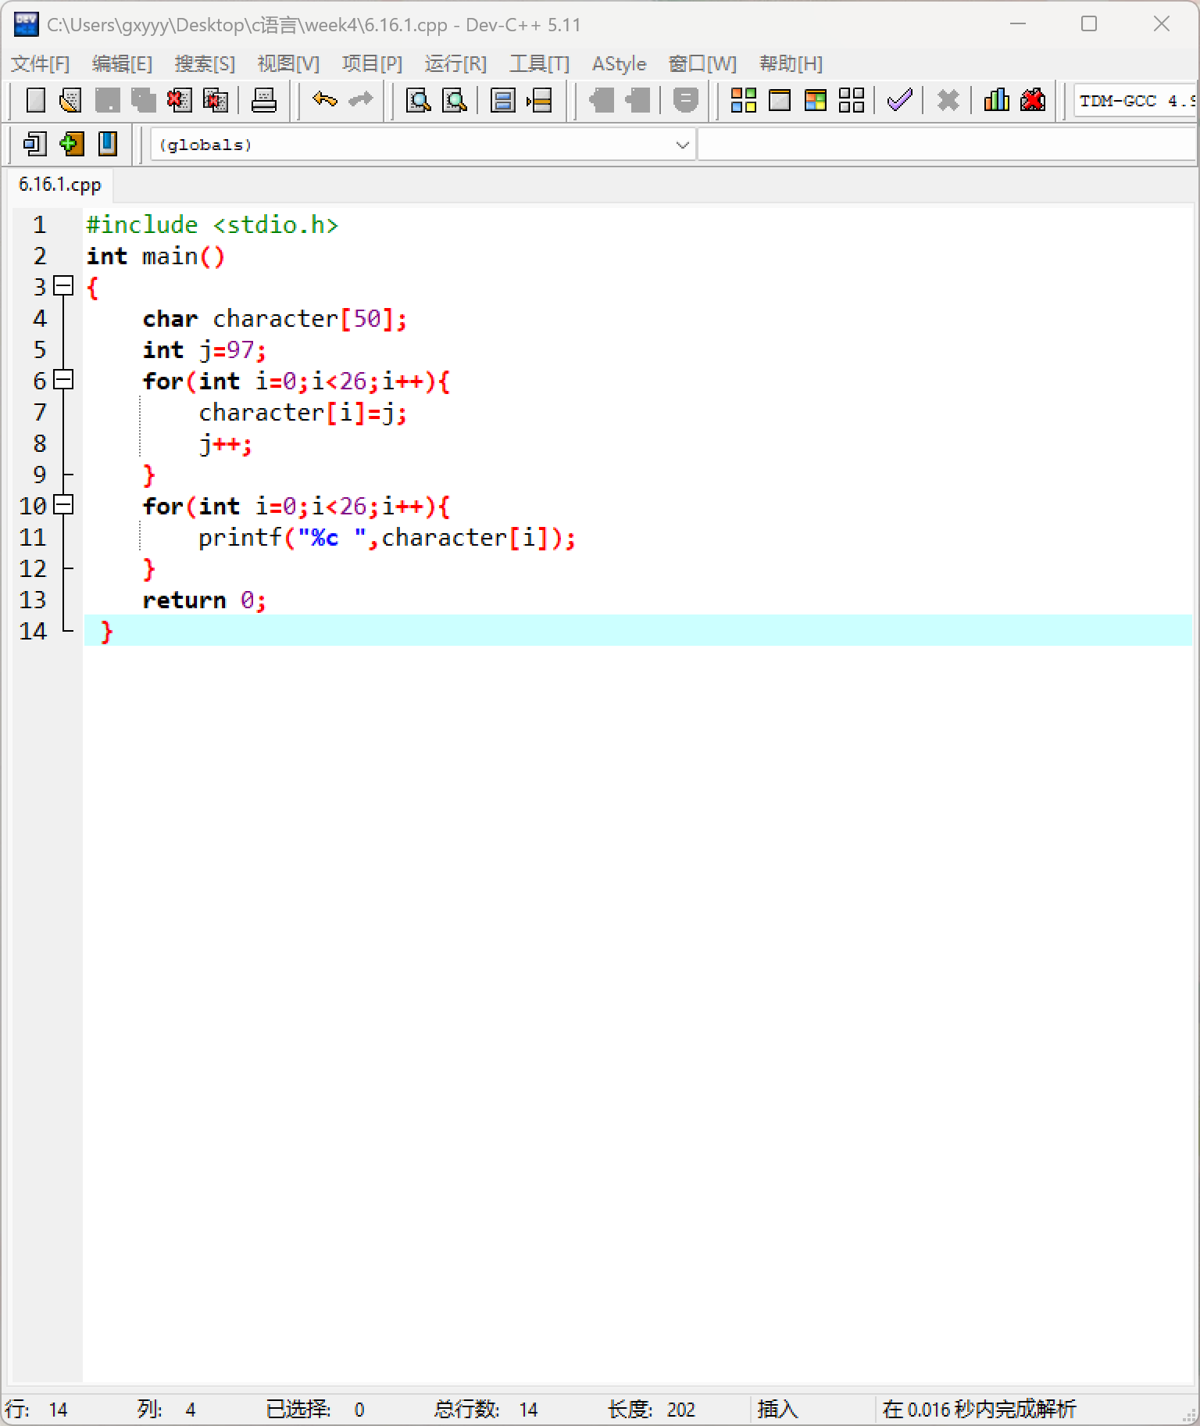This screenshot has width=1200, height=1426.
Task: Go to bookmark with blue bookmark icon
Action: coord(107,144)
